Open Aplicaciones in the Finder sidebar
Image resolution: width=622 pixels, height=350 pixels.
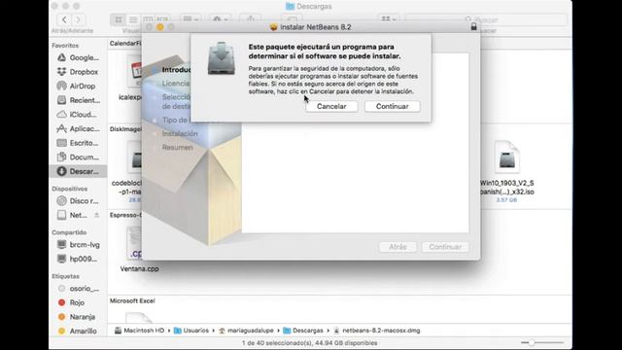(x=78, y=129)
